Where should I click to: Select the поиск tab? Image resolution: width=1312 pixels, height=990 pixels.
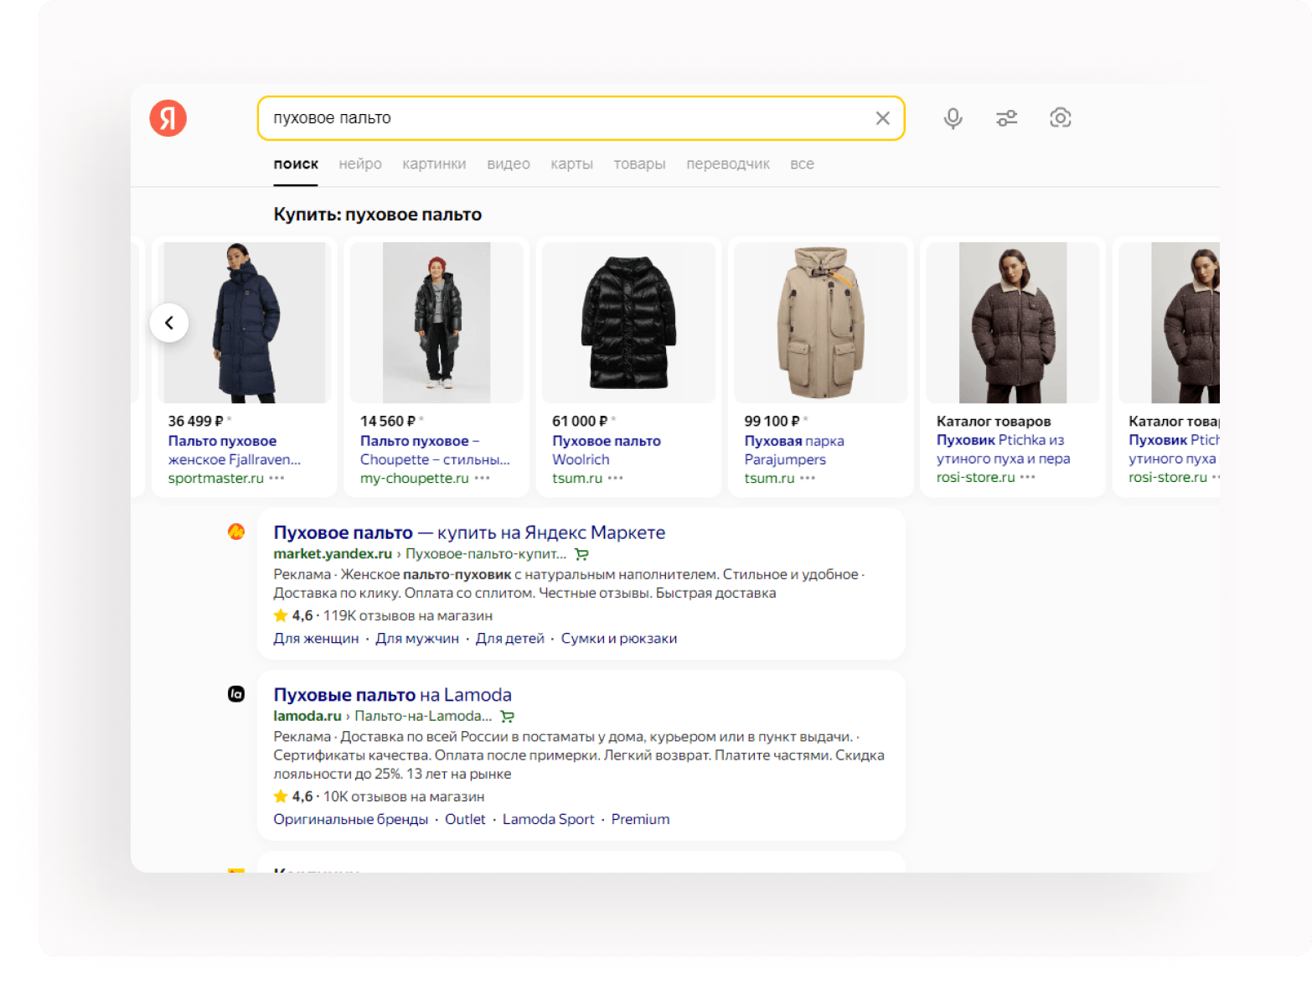pyautogui.click(x=296, y=164)
